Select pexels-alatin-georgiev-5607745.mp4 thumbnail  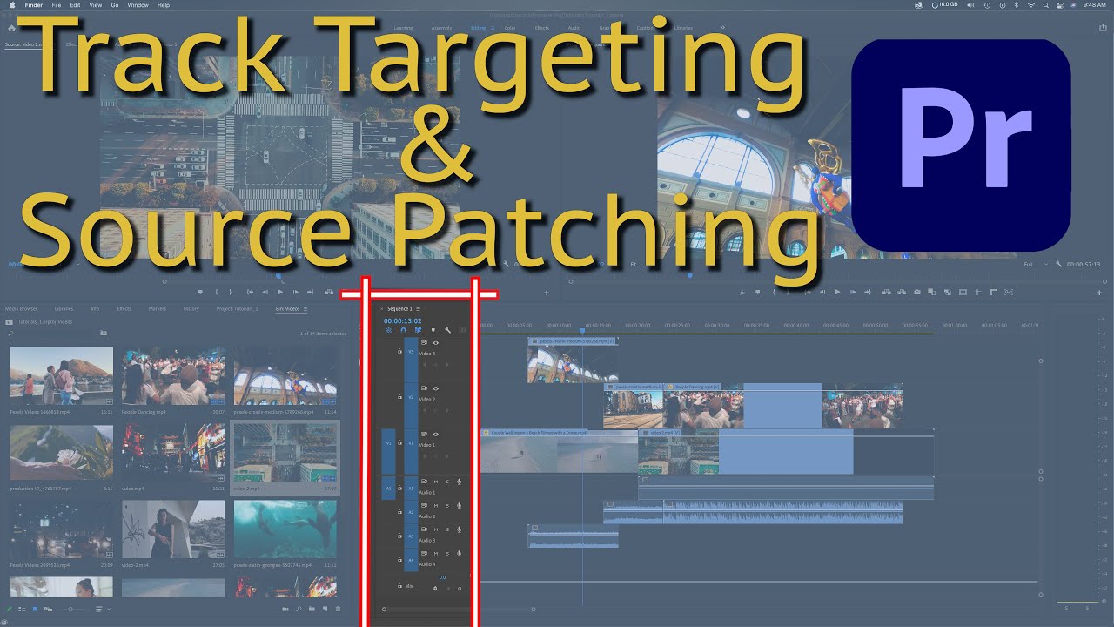pyautogui.click(x=285, y=529)
